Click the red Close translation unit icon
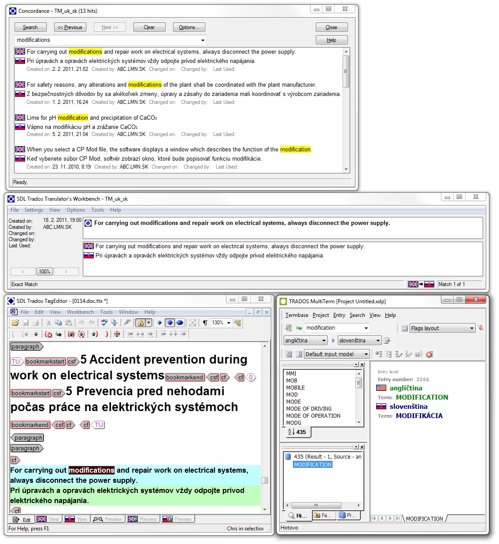499x544 pixels. pos(48,334)
